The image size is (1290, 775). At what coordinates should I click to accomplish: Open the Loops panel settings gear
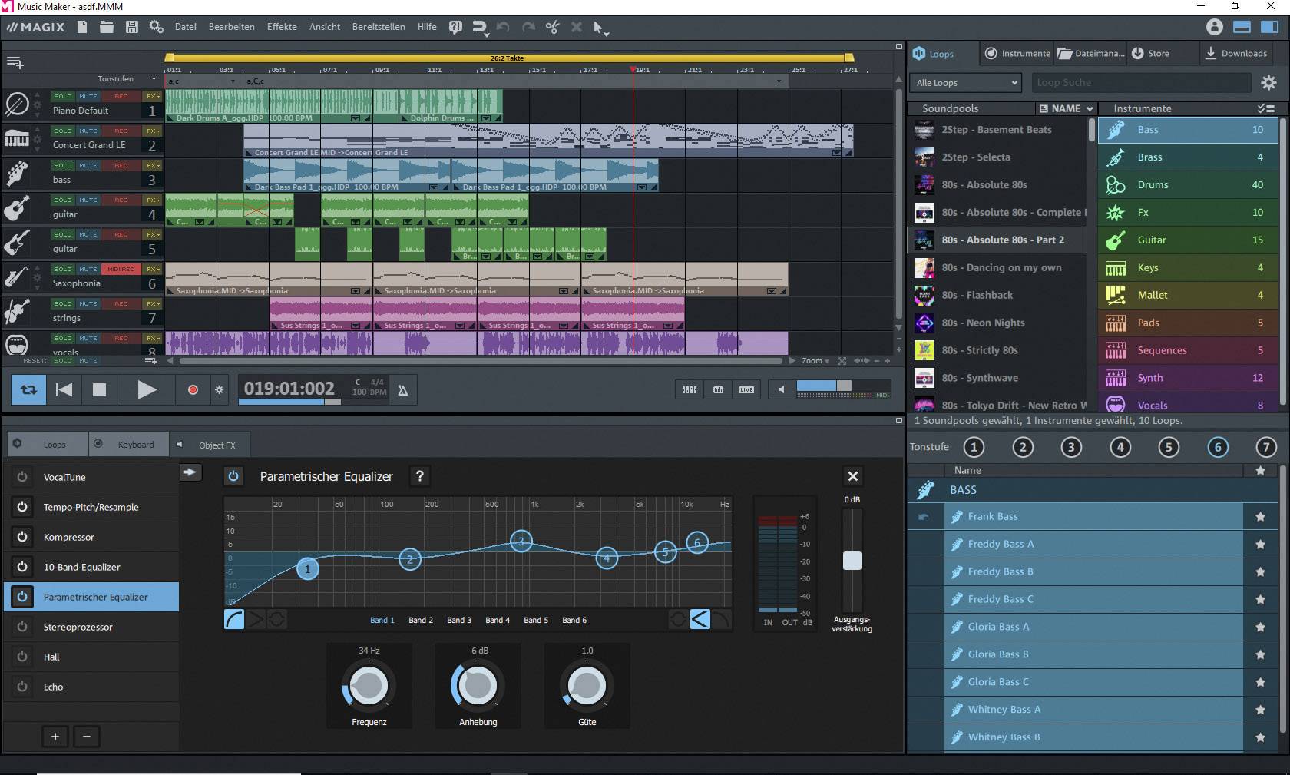tap(1268, 82)
